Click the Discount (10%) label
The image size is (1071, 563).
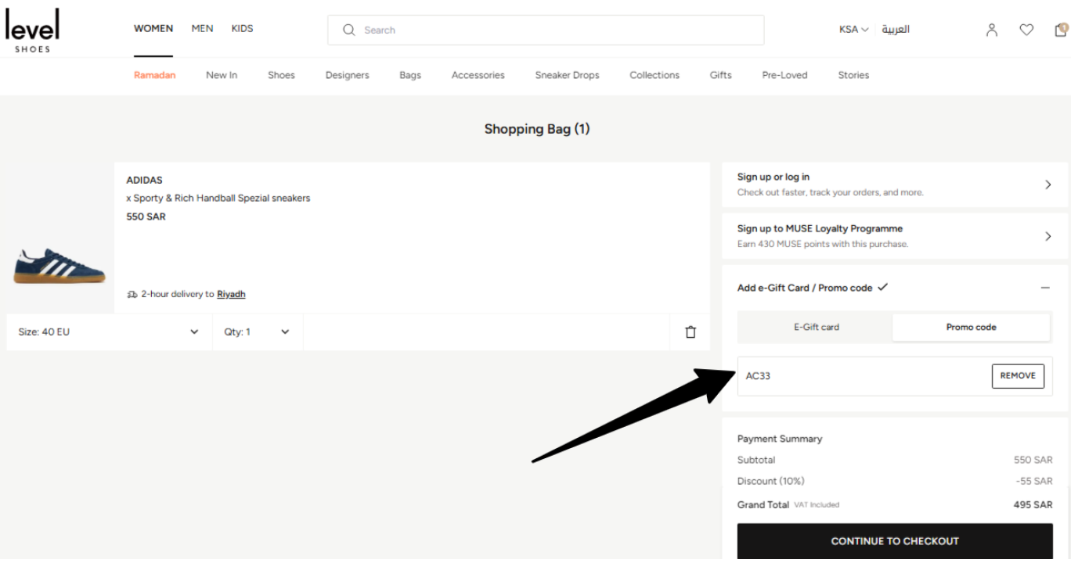click(770, 481)
